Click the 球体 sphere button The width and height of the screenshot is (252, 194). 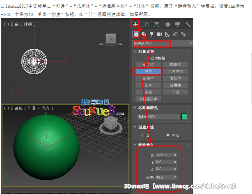click(x=148, y=71)
